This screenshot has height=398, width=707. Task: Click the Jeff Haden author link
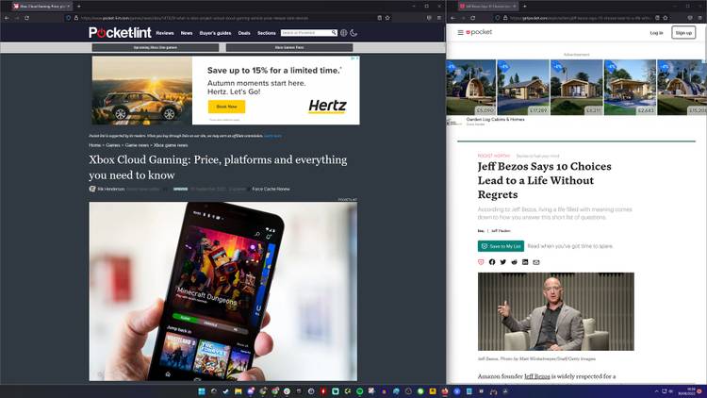(501, 231)
